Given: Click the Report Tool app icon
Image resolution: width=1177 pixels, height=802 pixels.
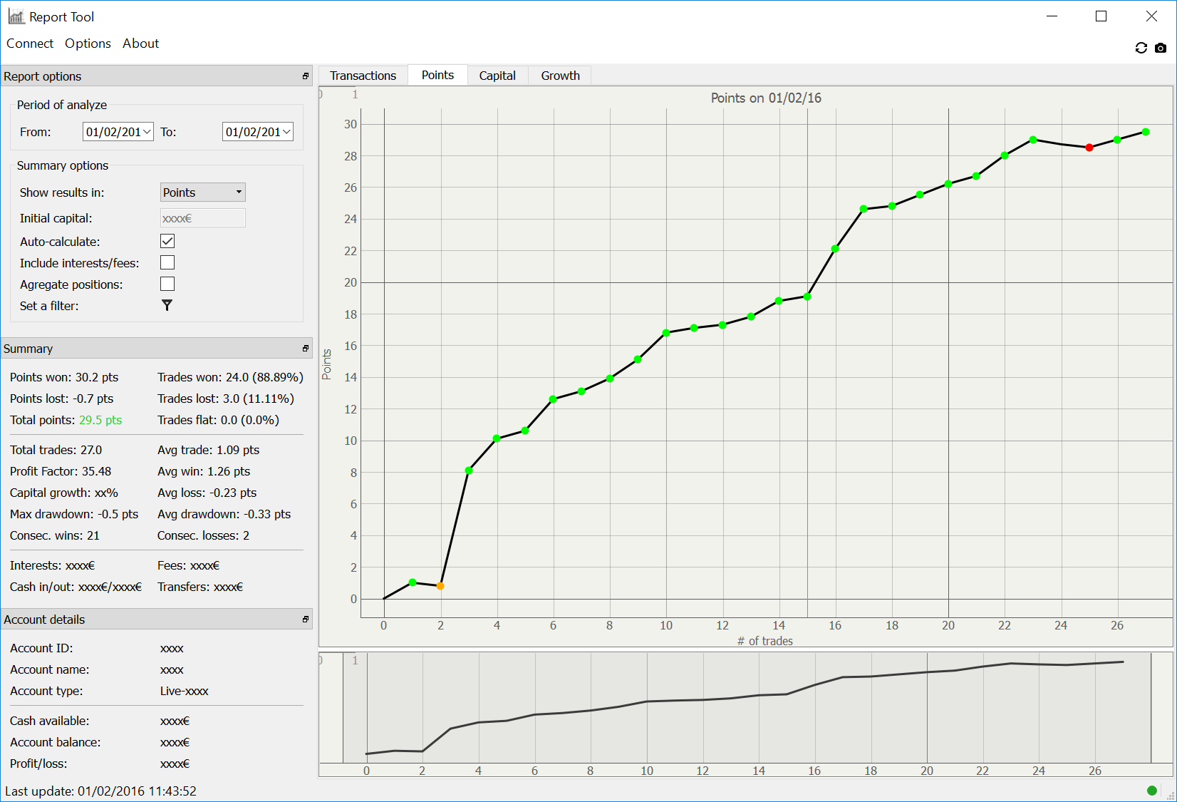Looking at the screenshot, I should pyautogui.click(x=16, y=16).
